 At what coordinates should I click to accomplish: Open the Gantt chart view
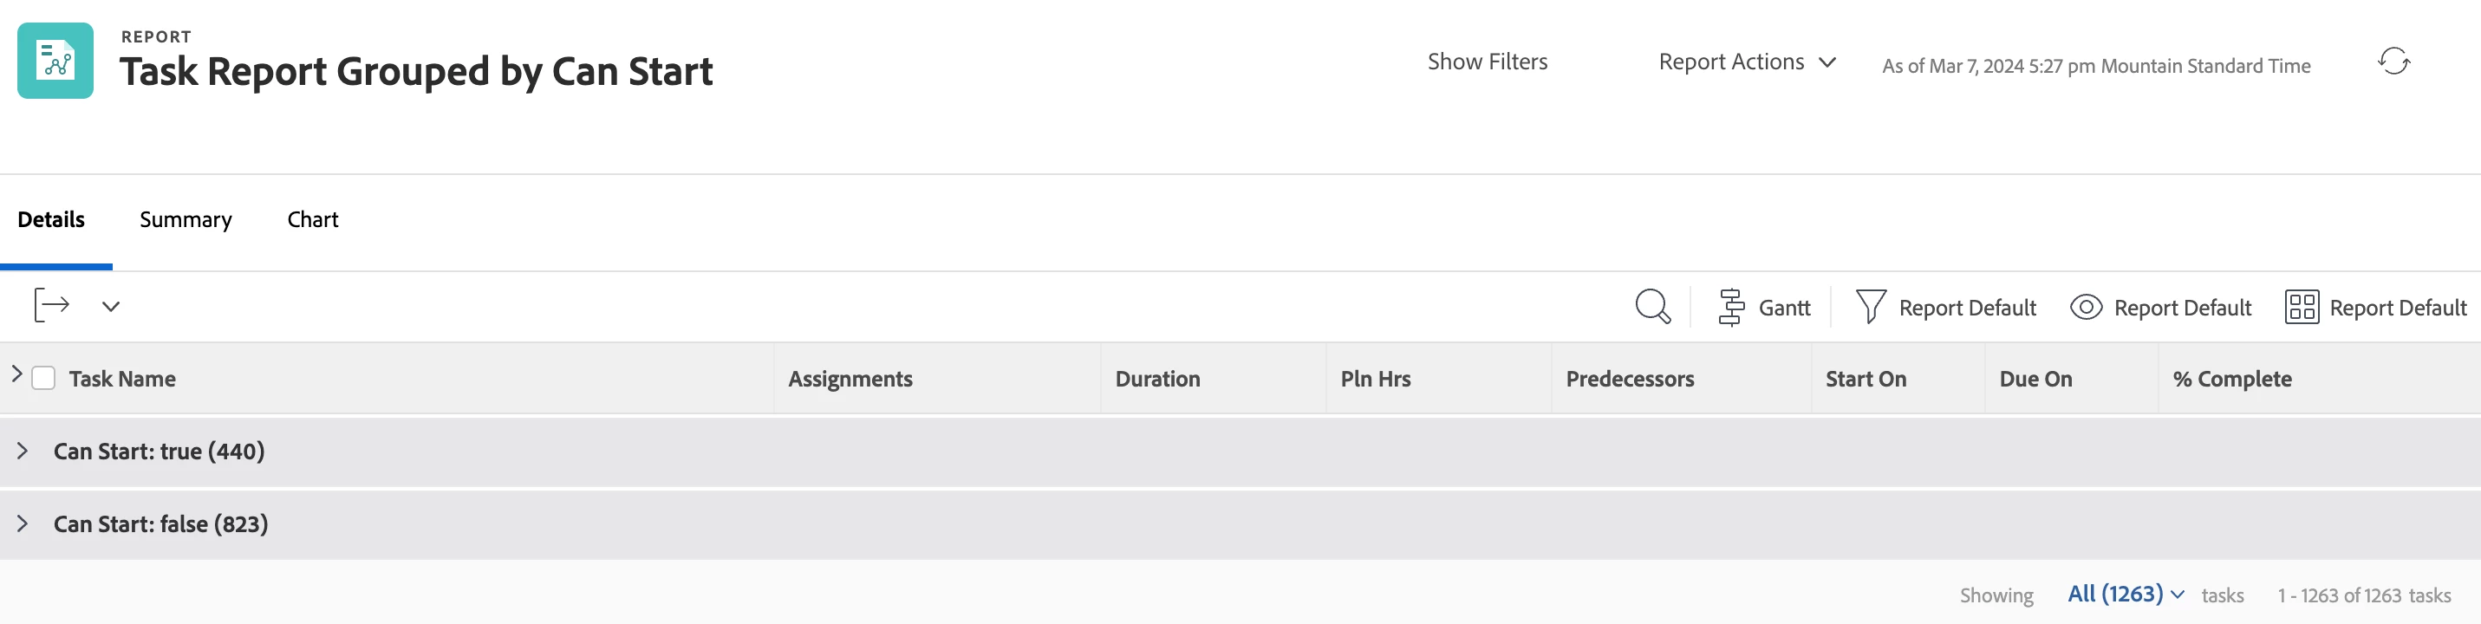pos(1763,307)
